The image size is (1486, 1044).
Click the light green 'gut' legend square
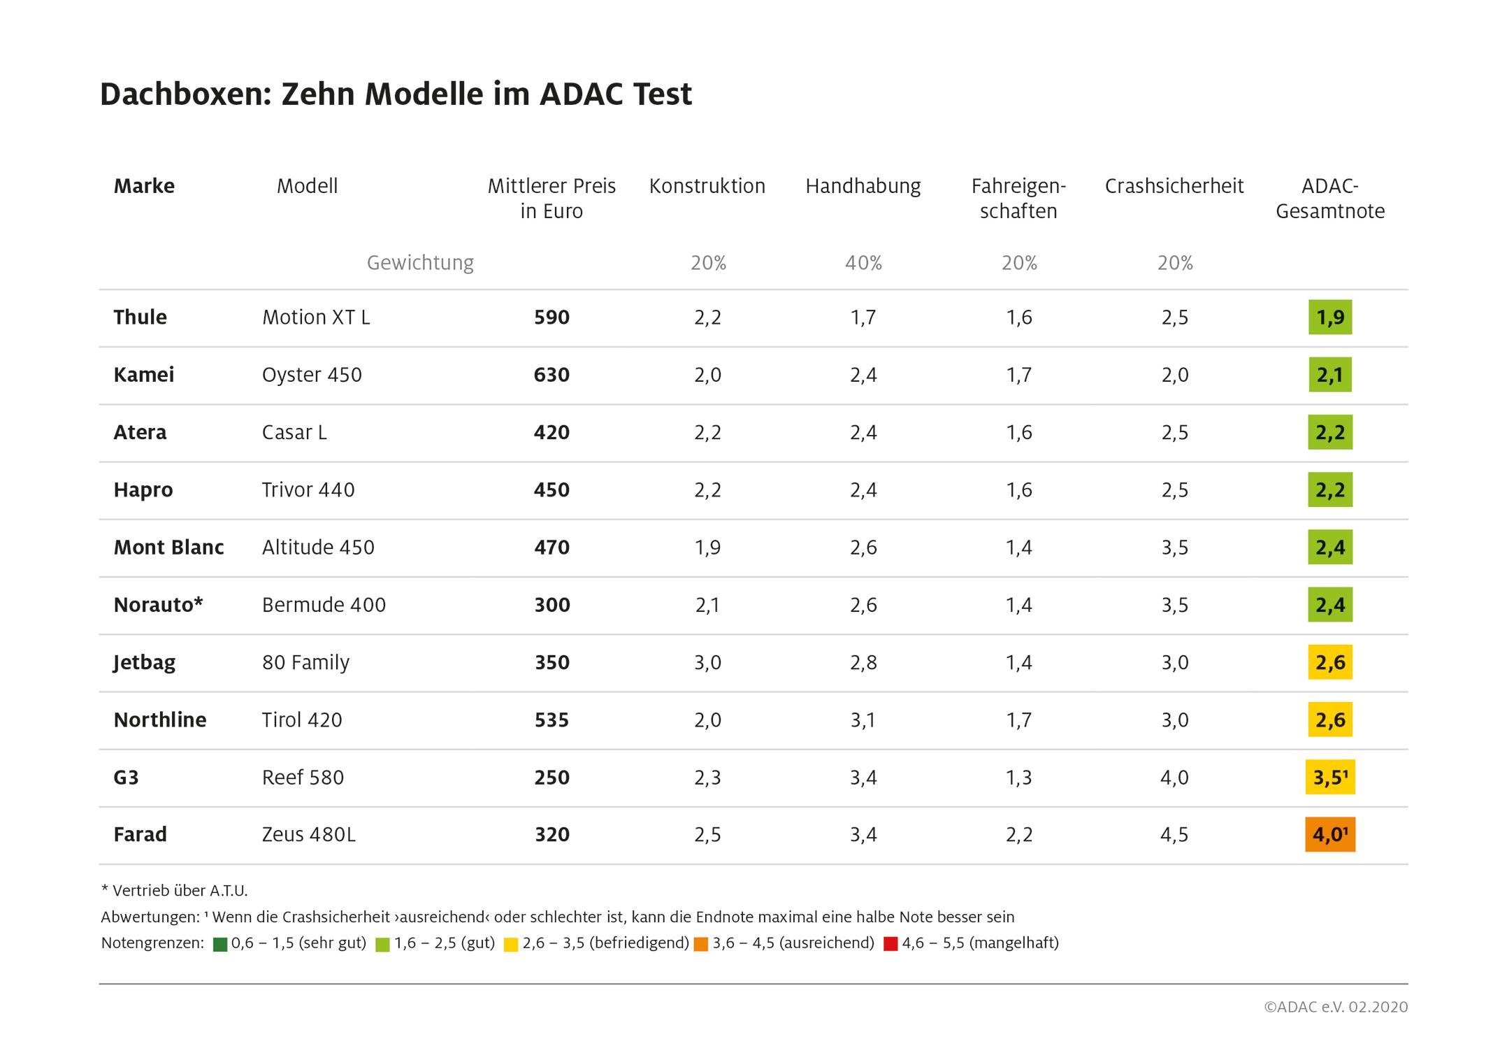tap(382, 945)
